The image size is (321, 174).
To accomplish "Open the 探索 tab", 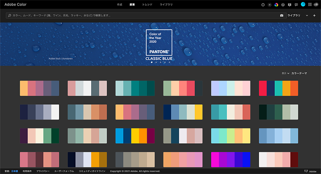I will tap(132, 4).
